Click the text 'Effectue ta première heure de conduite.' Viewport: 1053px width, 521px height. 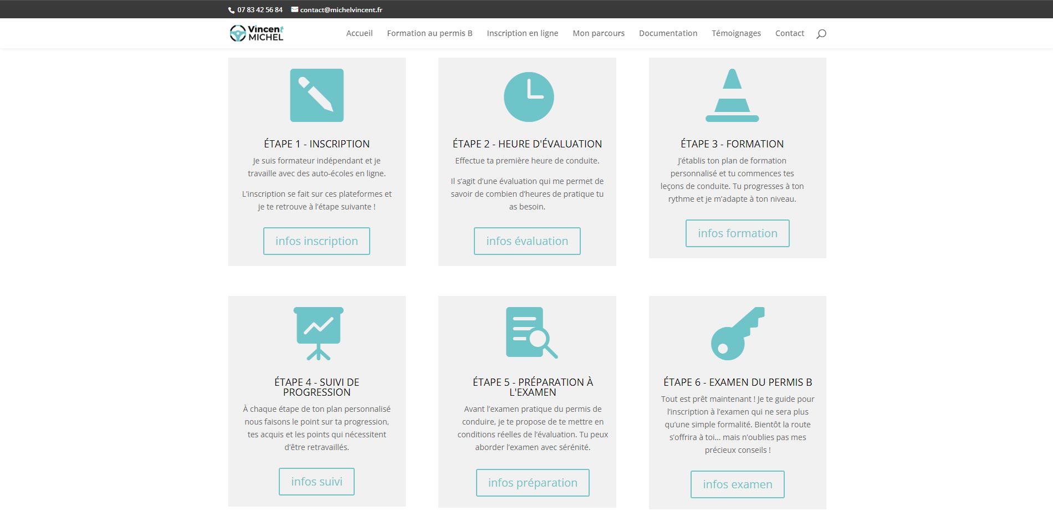pyautogui.click(x=527, y=161)
